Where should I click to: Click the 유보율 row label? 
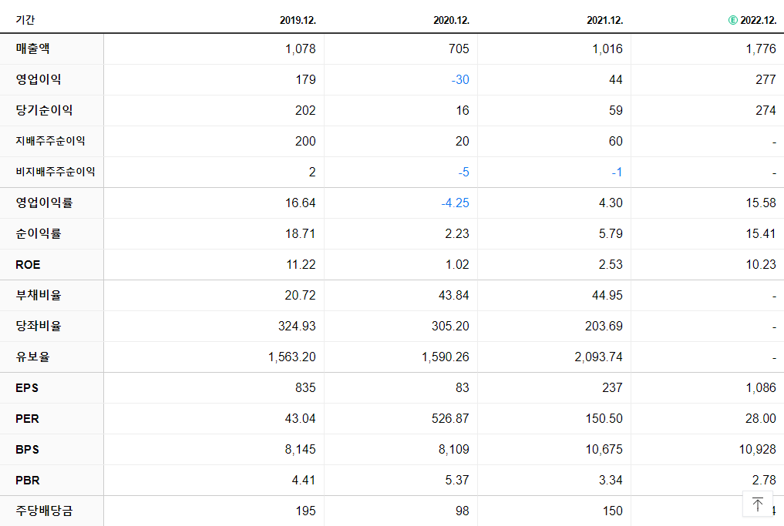pos(32,357)
